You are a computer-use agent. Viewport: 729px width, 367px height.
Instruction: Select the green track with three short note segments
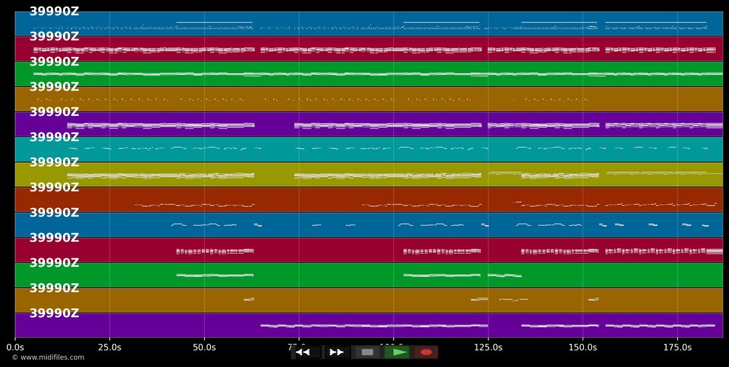(368, 275)
